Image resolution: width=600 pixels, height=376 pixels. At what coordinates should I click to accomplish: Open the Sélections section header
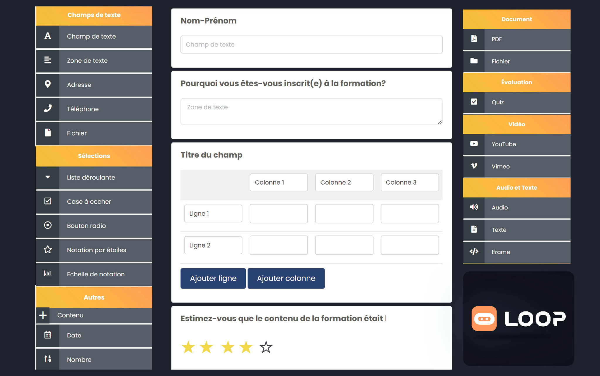pos(94,156)
